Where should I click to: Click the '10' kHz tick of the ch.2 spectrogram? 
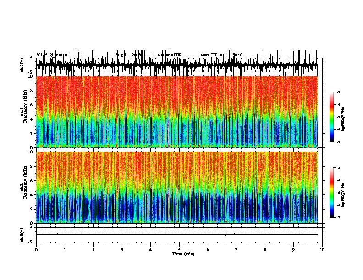point(31,152)
